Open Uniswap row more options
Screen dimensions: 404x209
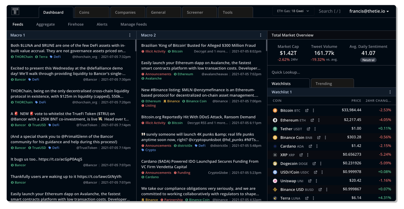[316, 181]
